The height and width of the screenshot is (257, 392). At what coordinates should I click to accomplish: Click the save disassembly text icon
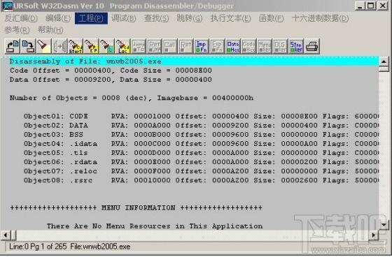(28, 46)
